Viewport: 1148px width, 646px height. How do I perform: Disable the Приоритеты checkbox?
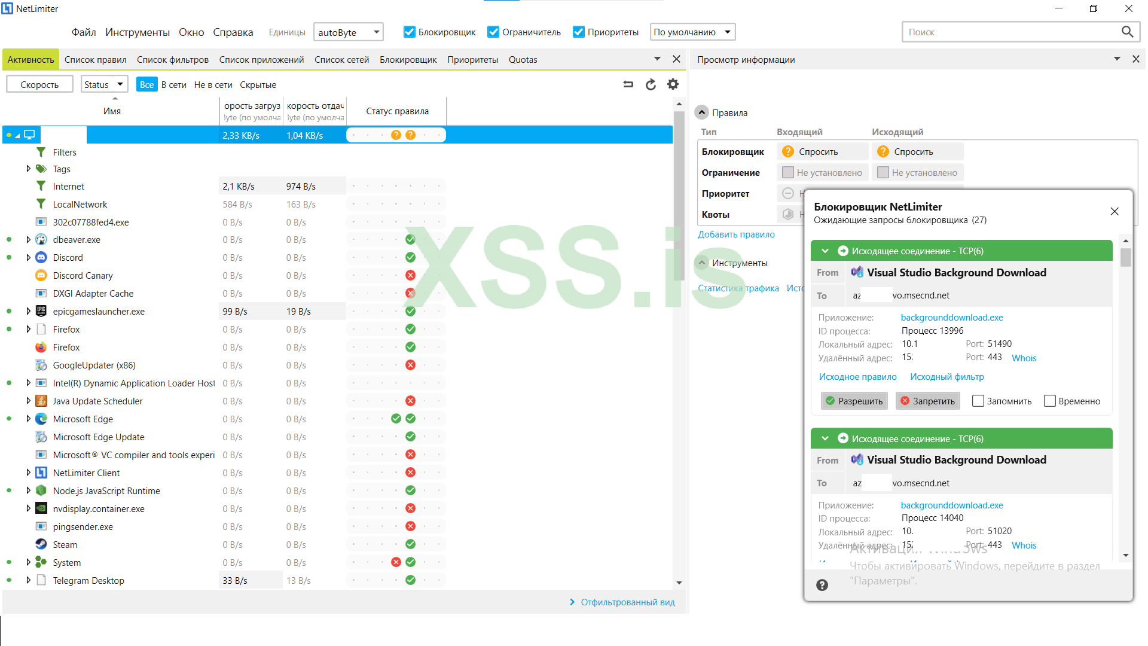pyautogui.click(x=578, y=32)
